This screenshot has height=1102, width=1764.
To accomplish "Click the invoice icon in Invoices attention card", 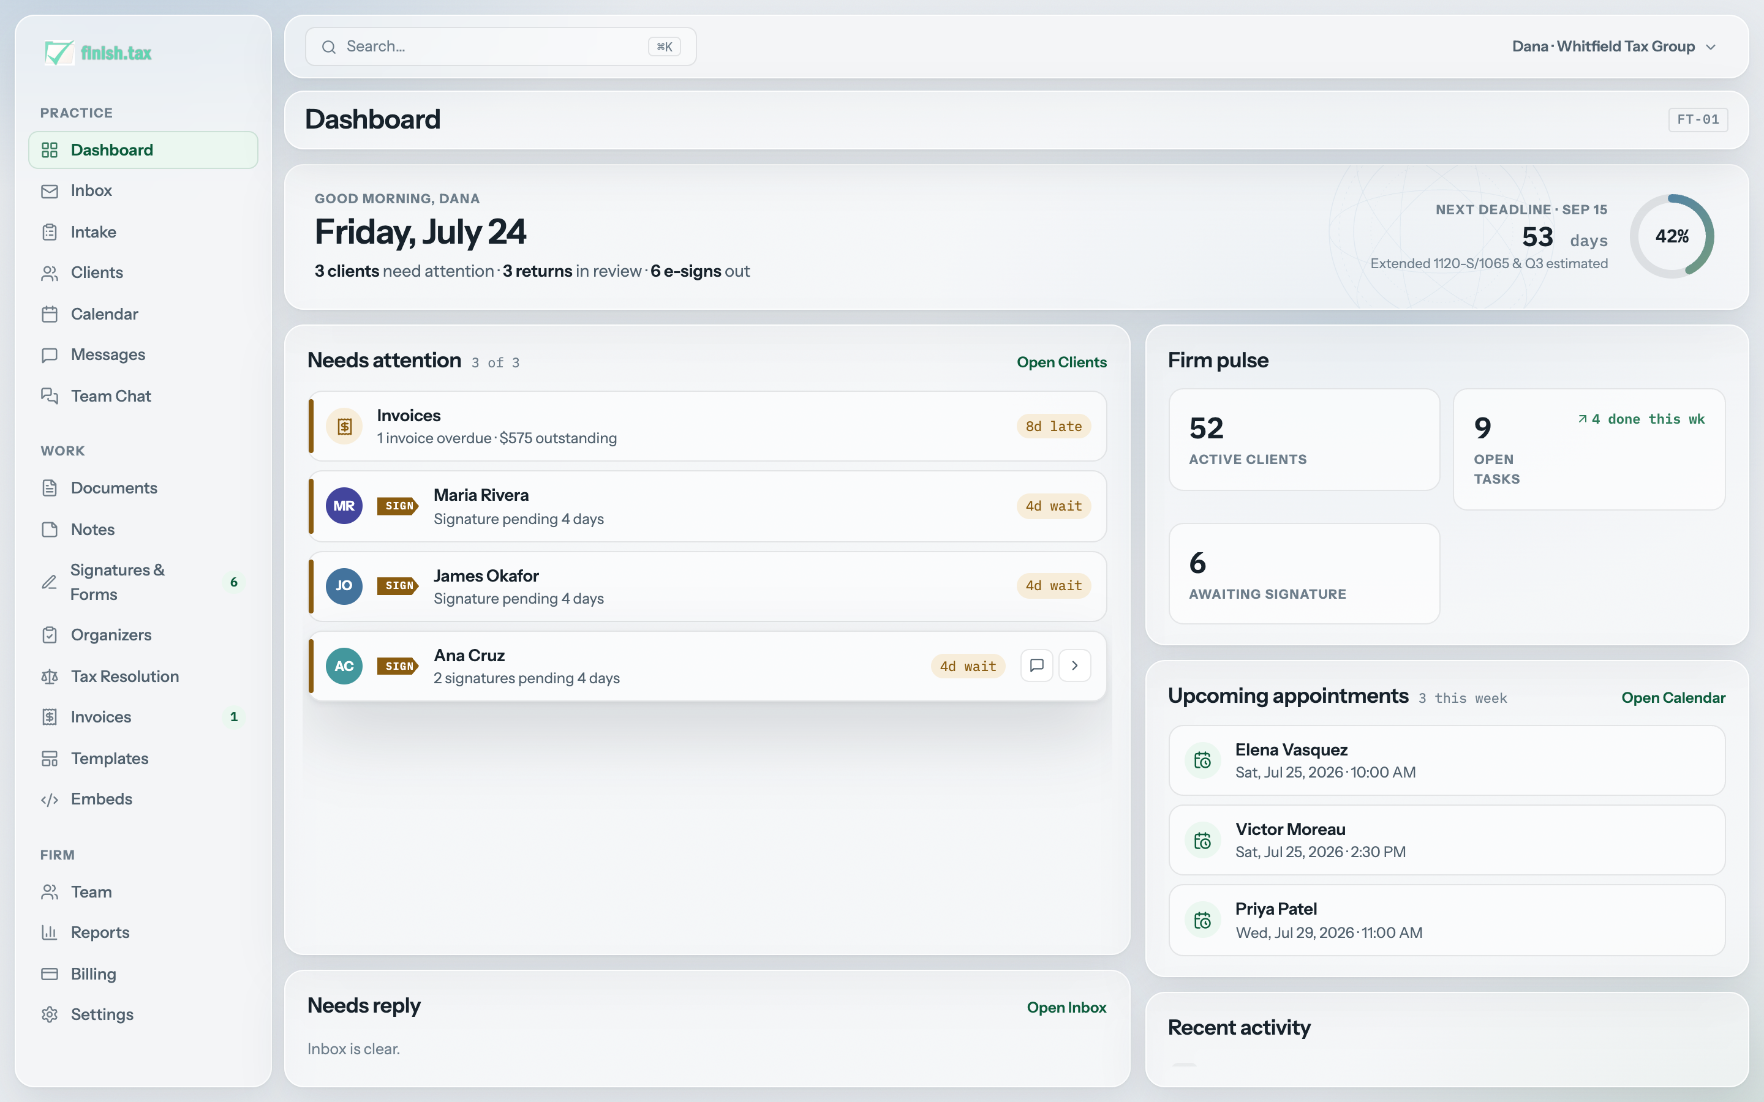I will 344,426.
